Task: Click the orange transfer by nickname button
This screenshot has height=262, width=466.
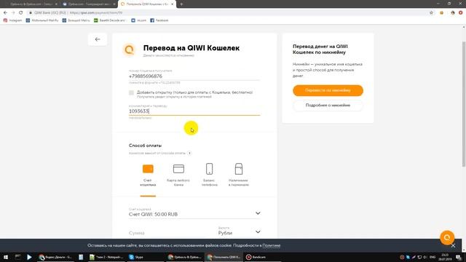Action: point(328,90)
